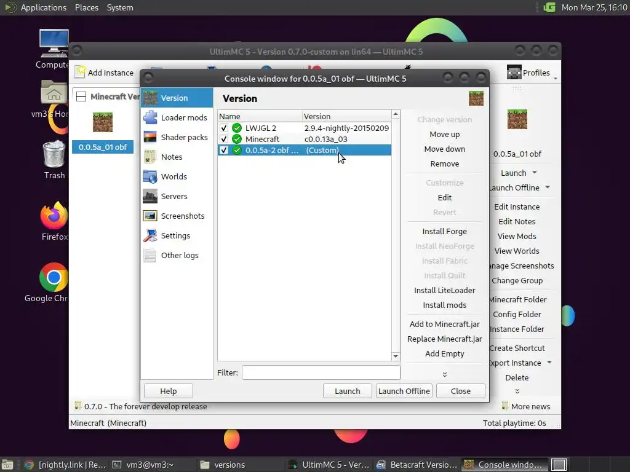Click the Settings sidebar icon

(150, 235)
